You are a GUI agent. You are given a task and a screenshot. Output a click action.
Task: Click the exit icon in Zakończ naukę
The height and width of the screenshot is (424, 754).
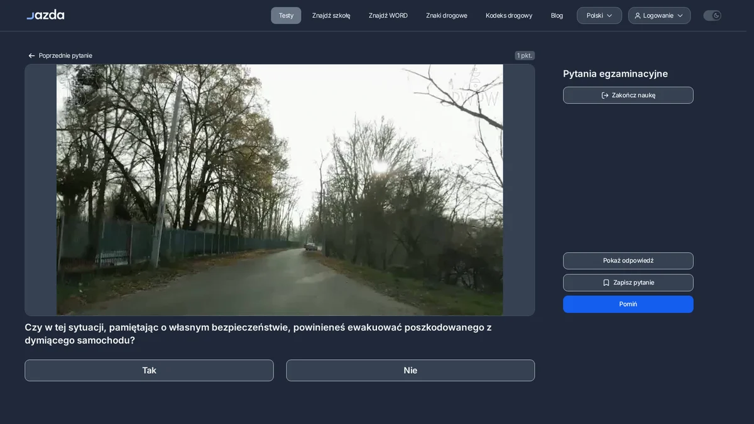pos(605,95)
